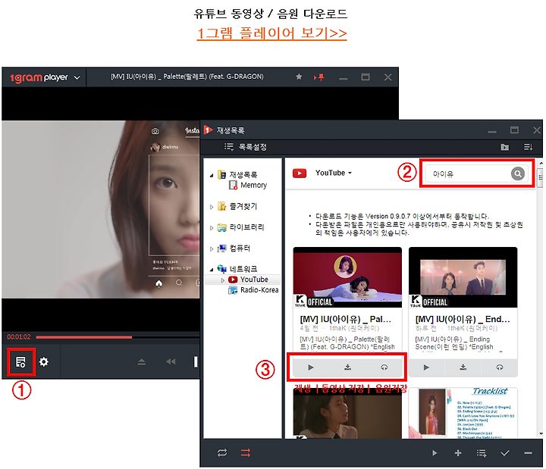Open the playlist icon at player bottom left

tap(20, 362)
